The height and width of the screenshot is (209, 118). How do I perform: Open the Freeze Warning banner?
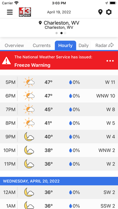point(59,60)
